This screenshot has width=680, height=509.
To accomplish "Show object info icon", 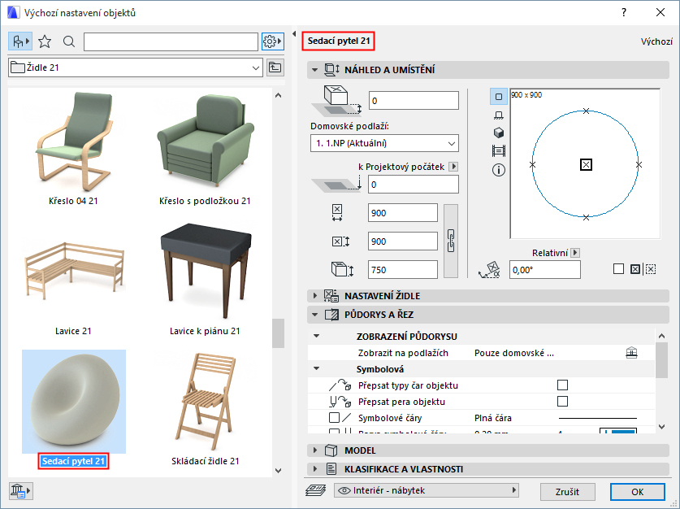I will click(x=499, y=170).
